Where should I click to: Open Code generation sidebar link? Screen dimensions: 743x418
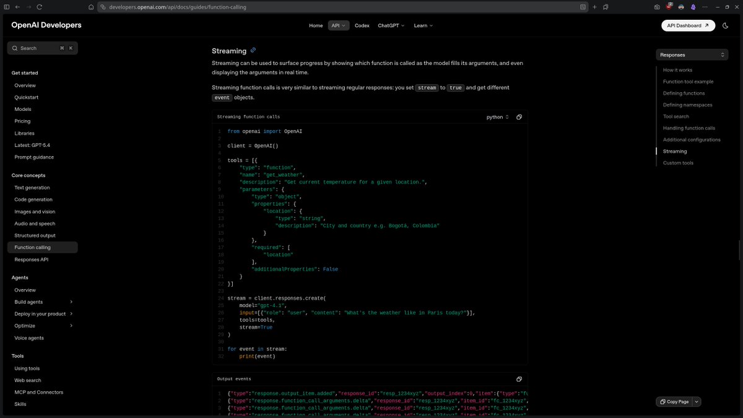point(33,199)
